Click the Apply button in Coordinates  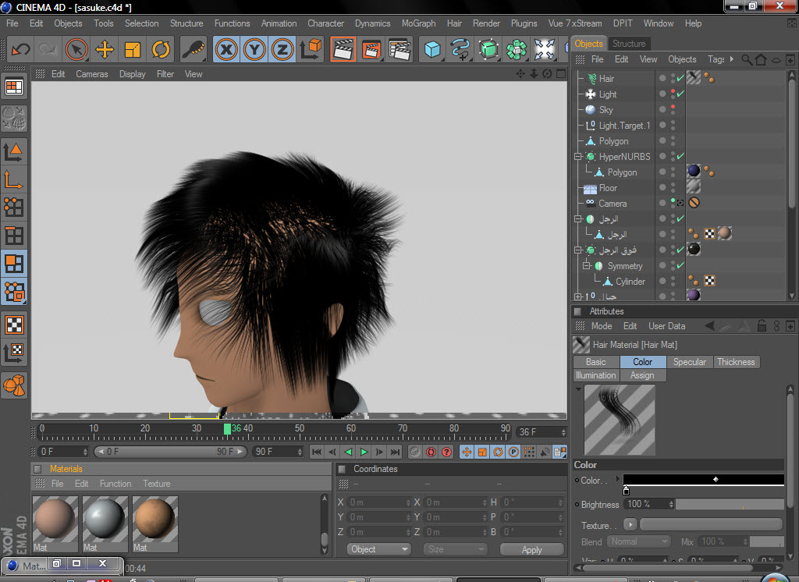click(532, 550)
